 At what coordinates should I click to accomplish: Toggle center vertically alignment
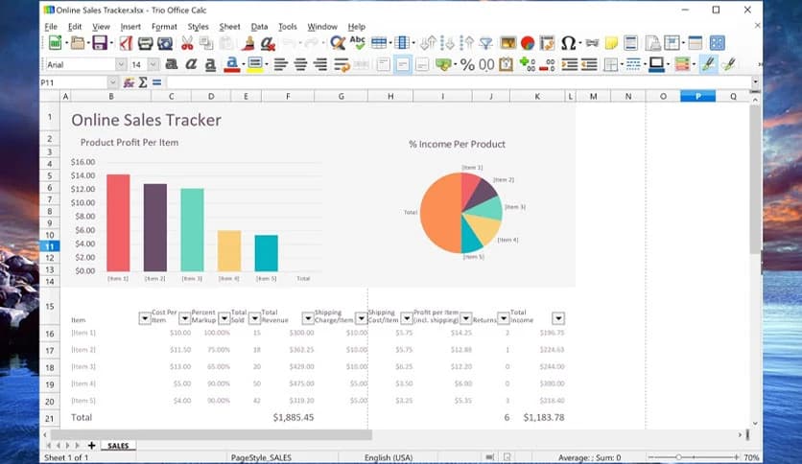pyautogui.click(x=403, y=64)
